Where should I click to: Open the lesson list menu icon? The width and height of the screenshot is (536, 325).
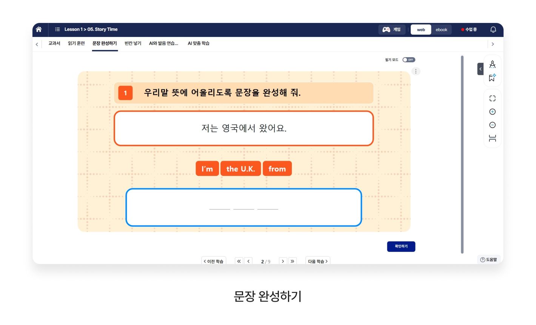57,29
